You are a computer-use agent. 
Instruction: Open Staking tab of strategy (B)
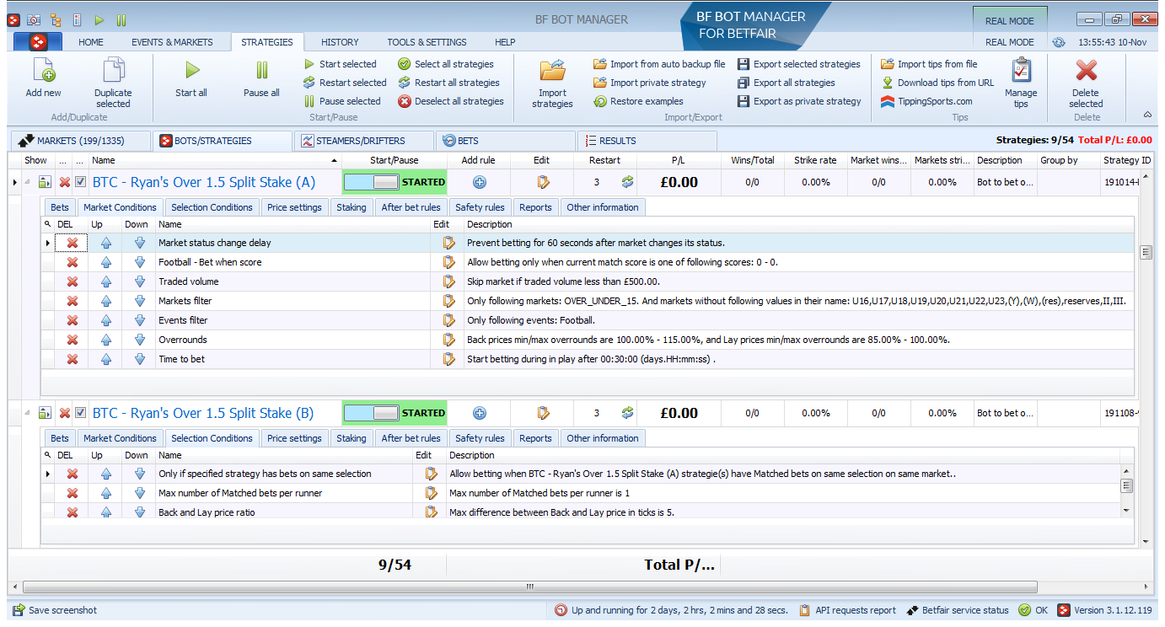pyautogui.click(x=352, y=438)
